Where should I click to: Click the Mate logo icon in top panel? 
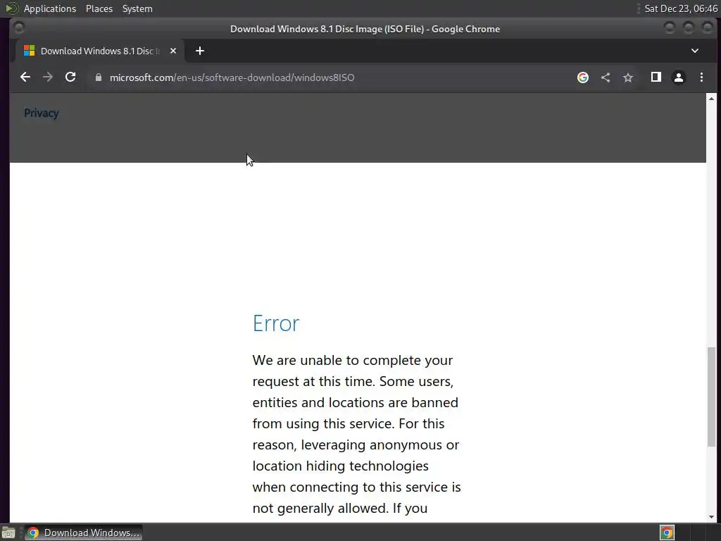[x=11, y=8]
